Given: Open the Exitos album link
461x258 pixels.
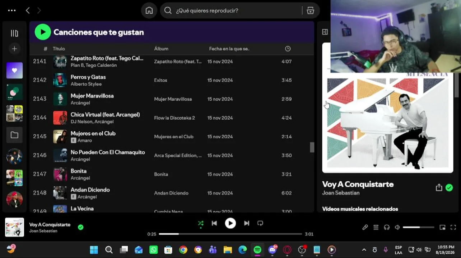Looking at the screenshot, I should pyautogui.click(x=160, y=80).
